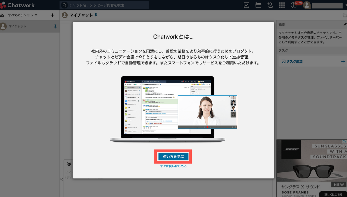This screenshot has height=197, width=347.
Task: Open the task management checkmark icon
Action: (x=246, y=5)
